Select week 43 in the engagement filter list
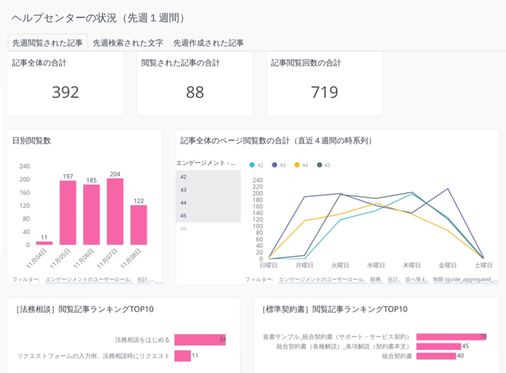This screenshot has width=506, height=373. coord(208,190)
